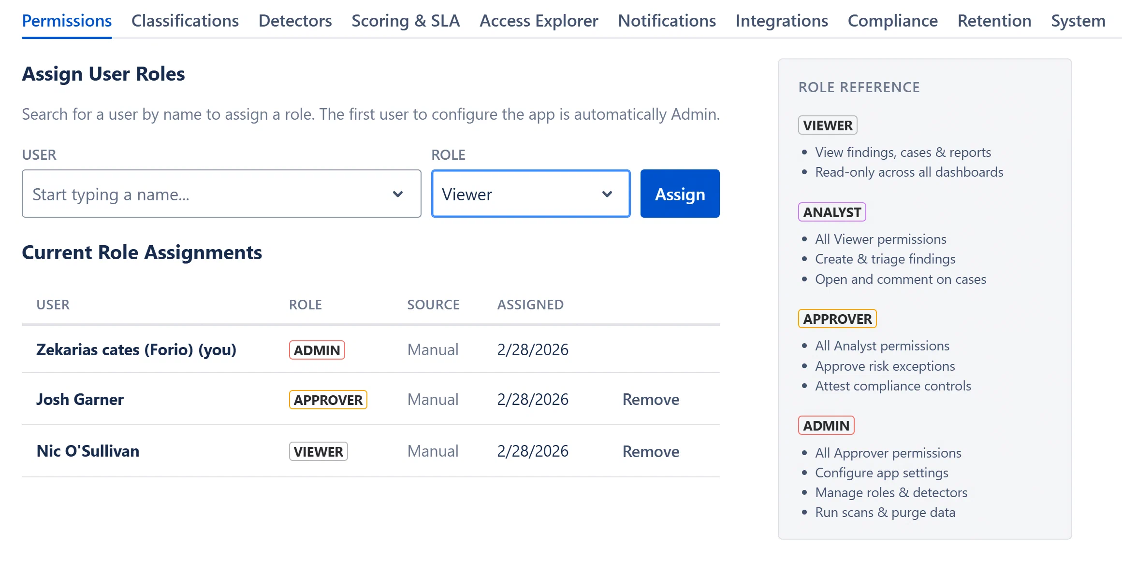
Task: Click 'Run scans & purge data' bullet
Action: pos(885,512)
